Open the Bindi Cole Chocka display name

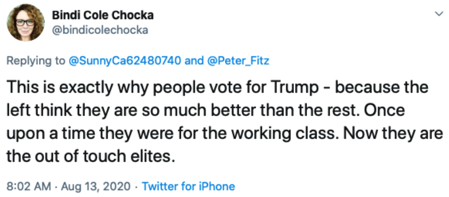pyautogui.click(x=103, y=16)
